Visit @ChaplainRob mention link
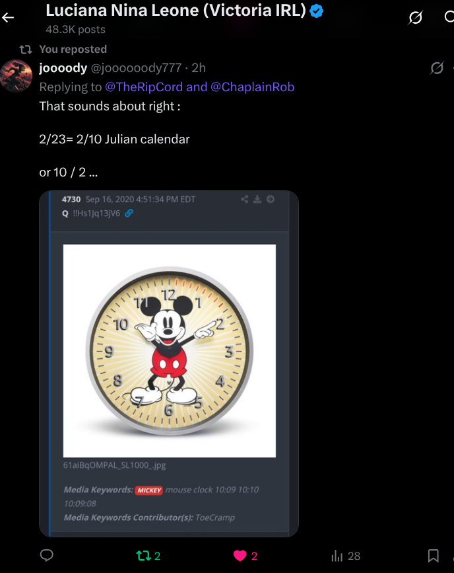454x573 pixels. [x=253, y=87]
